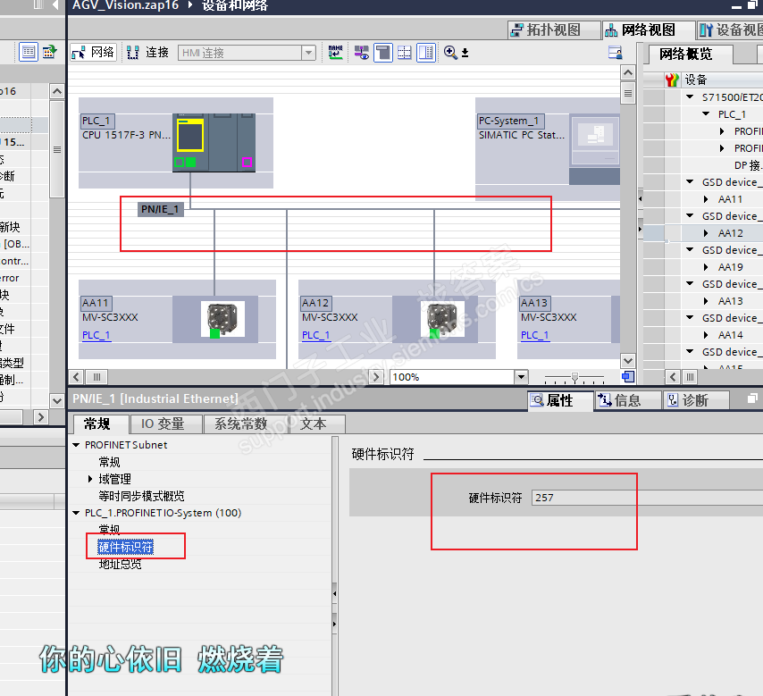The image size is (763, 696).
Task: Click the assign device name icon
Action: 335,52
